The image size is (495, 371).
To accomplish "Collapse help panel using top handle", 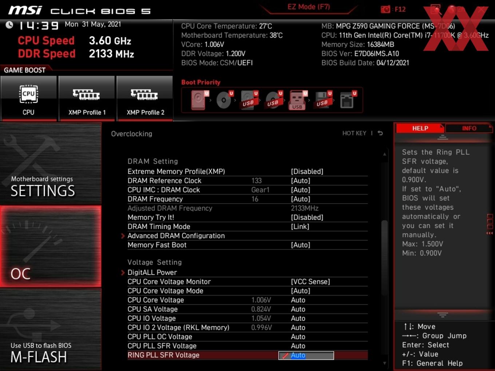I will 443,137.
